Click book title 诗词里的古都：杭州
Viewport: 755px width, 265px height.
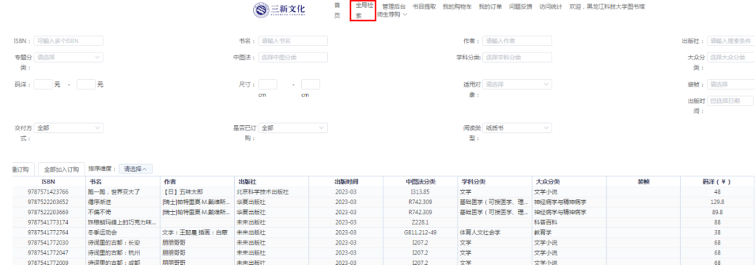(x=114, y=252)
